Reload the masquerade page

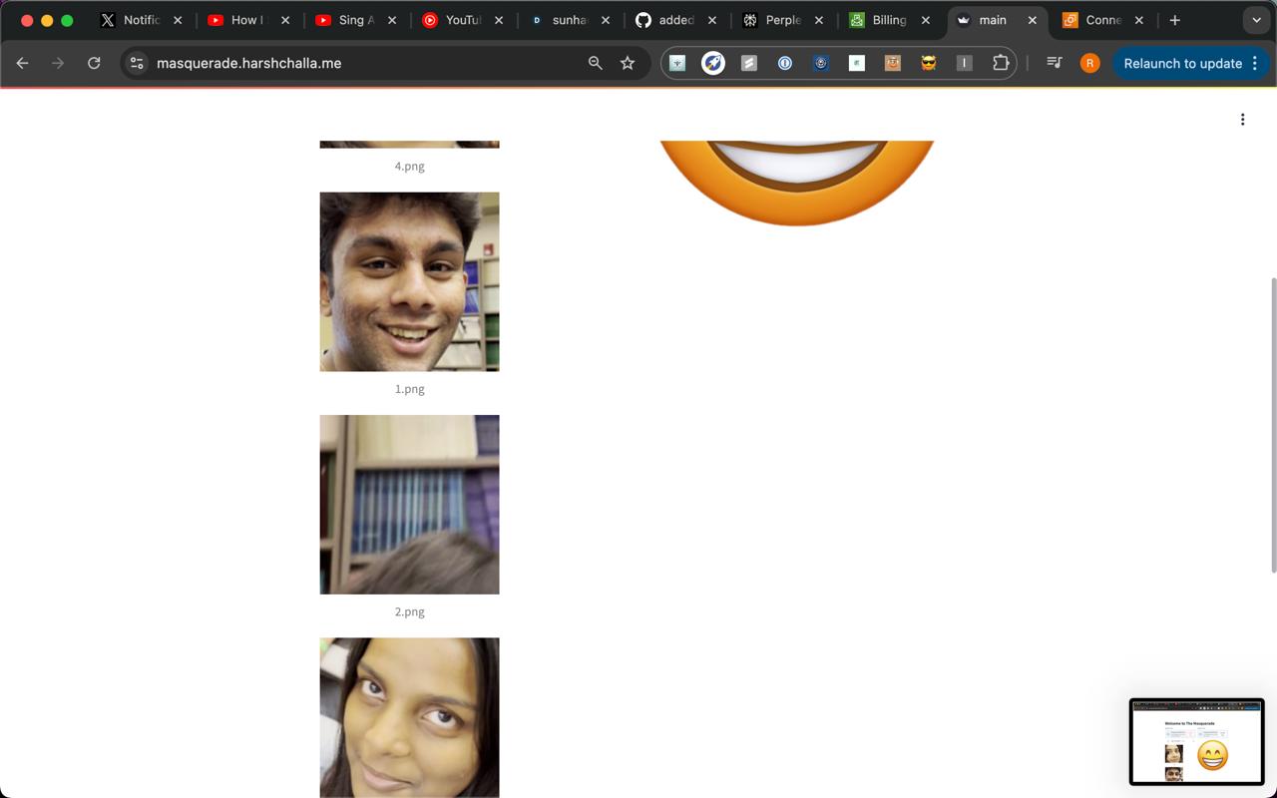coord(94,63)
